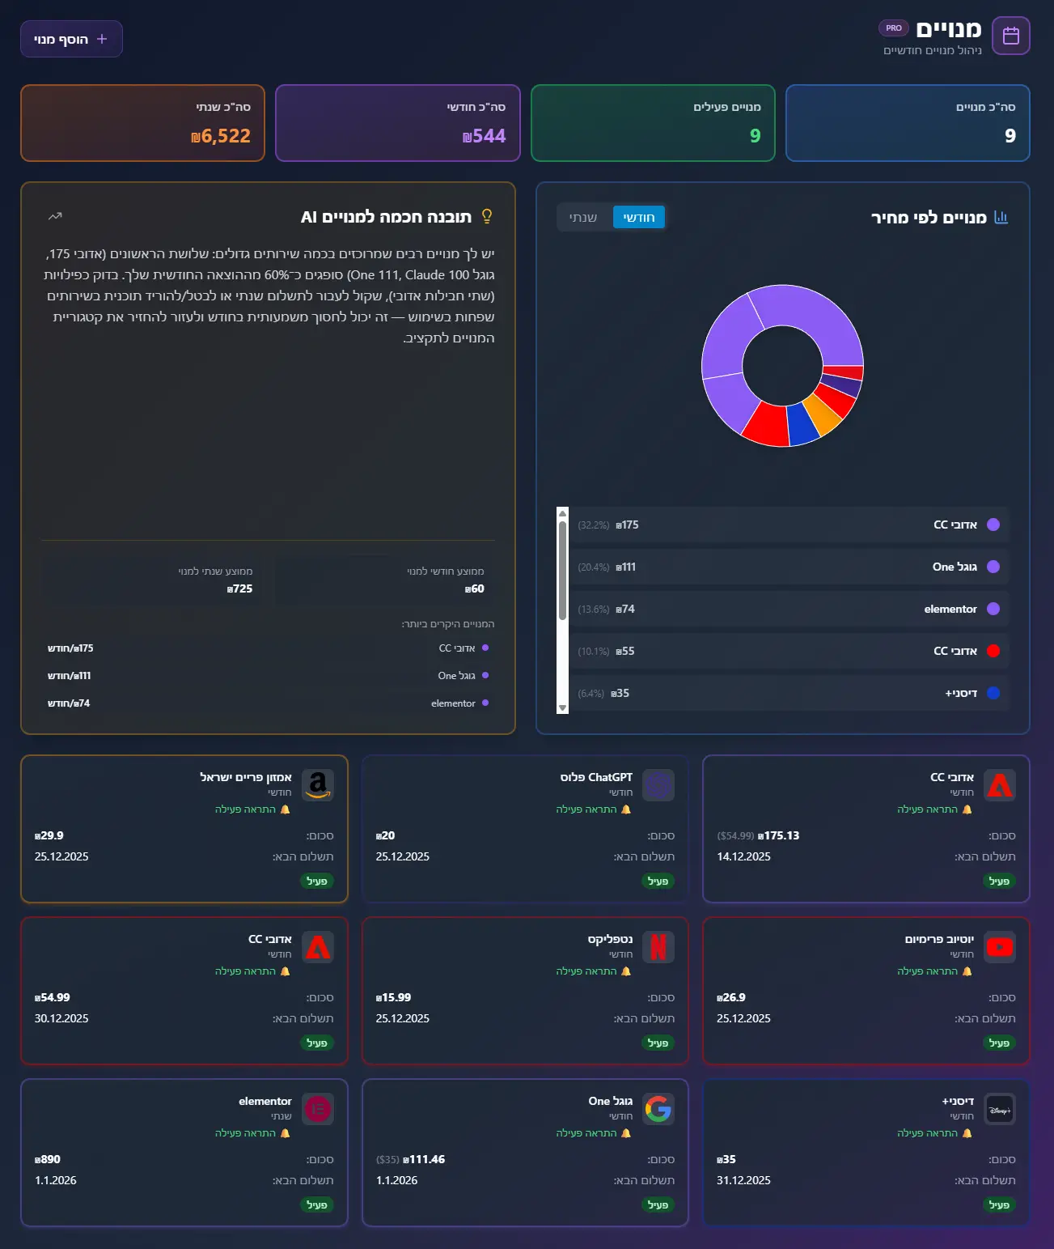The width and height of the screenshot is (1054, 1249).
Task: Click the lightbulb icon next to AI insight title
Action: tap(487, 216)
